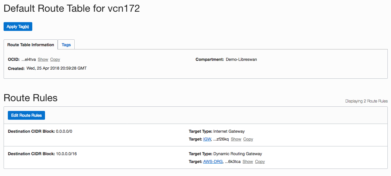Select the Route Table Information tab
This screenshot has height=176, width=391.
[x=31, y=45]
